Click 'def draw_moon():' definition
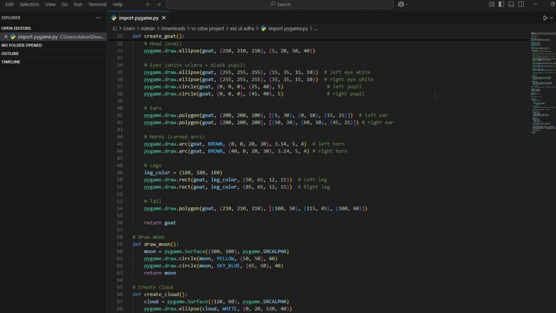The width and height of the screenshot is (556, 313). [x=156, y=244]
